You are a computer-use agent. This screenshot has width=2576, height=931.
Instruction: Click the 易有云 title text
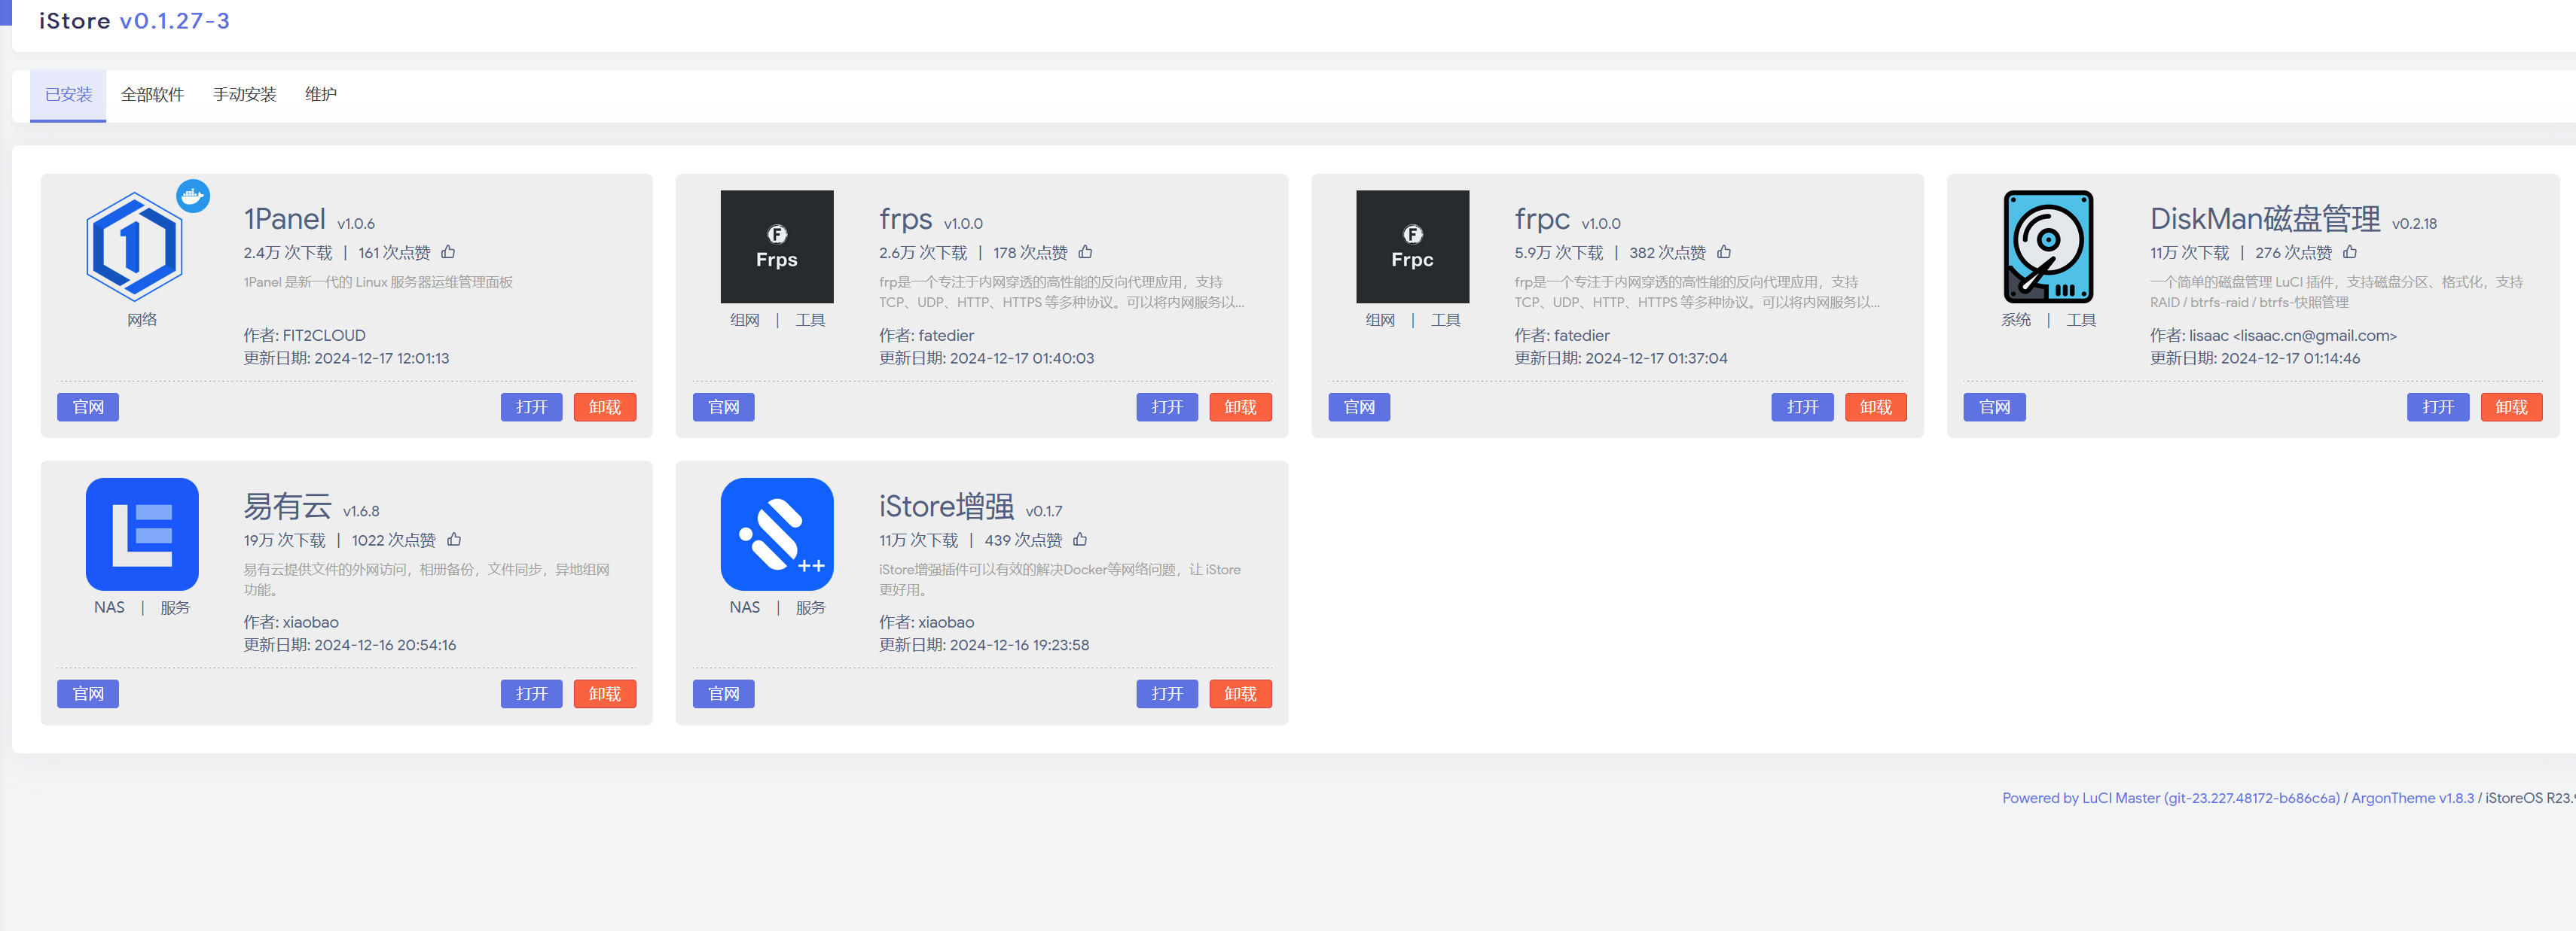[287, 507]
